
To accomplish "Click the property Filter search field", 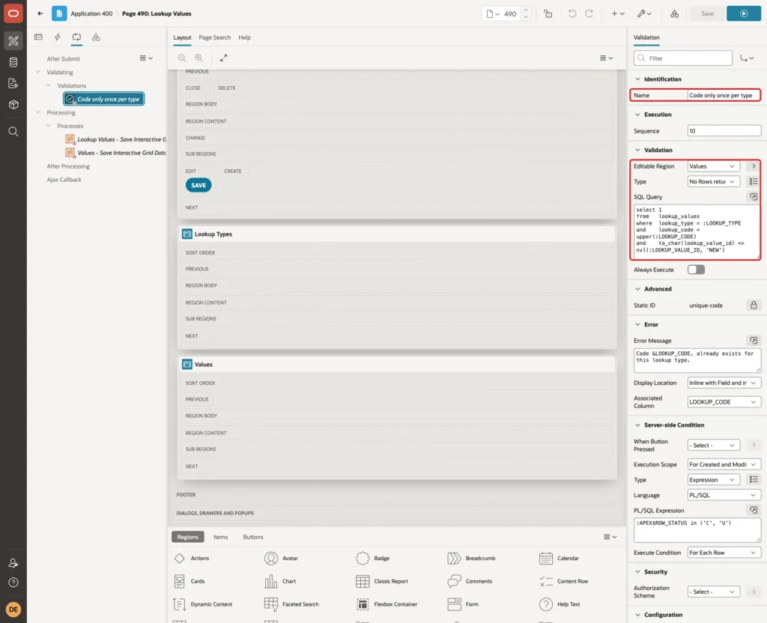I will point(682,58).
